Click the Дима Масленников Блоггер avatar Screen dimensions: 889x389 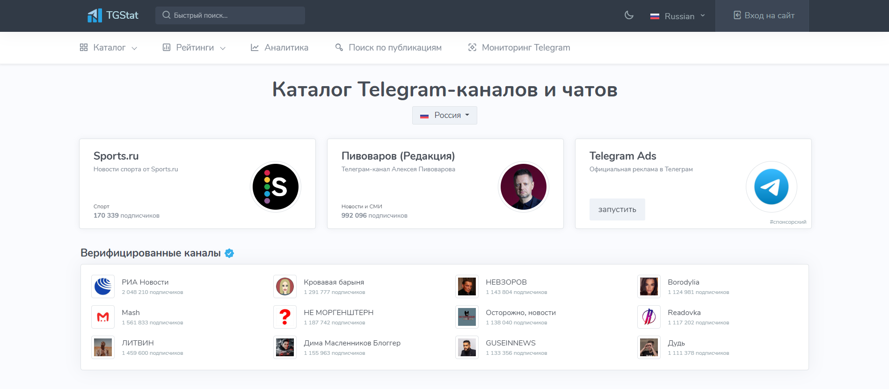coord(285,347)
